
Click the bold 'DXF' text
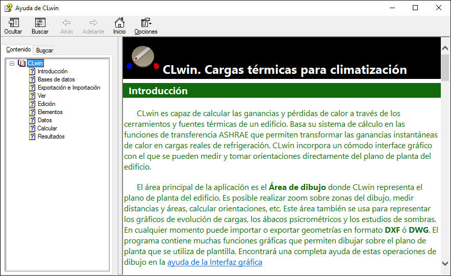click(x=392, y=230)
